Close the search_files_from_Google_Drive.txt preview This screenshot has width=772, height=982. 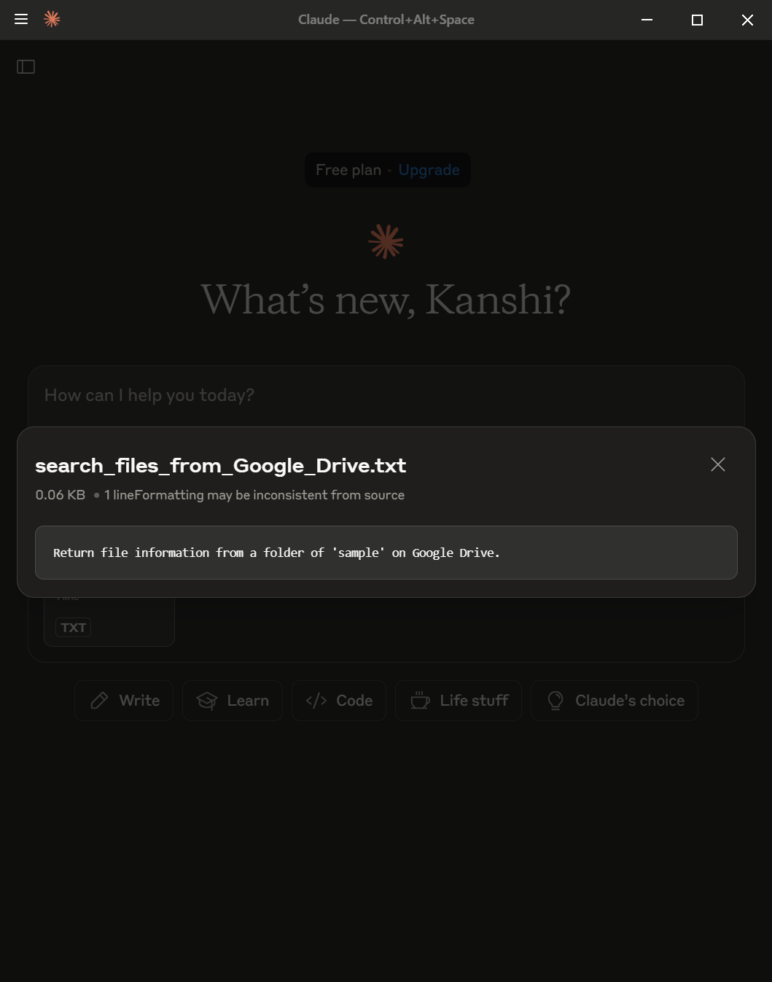click(x=718, y=464)
